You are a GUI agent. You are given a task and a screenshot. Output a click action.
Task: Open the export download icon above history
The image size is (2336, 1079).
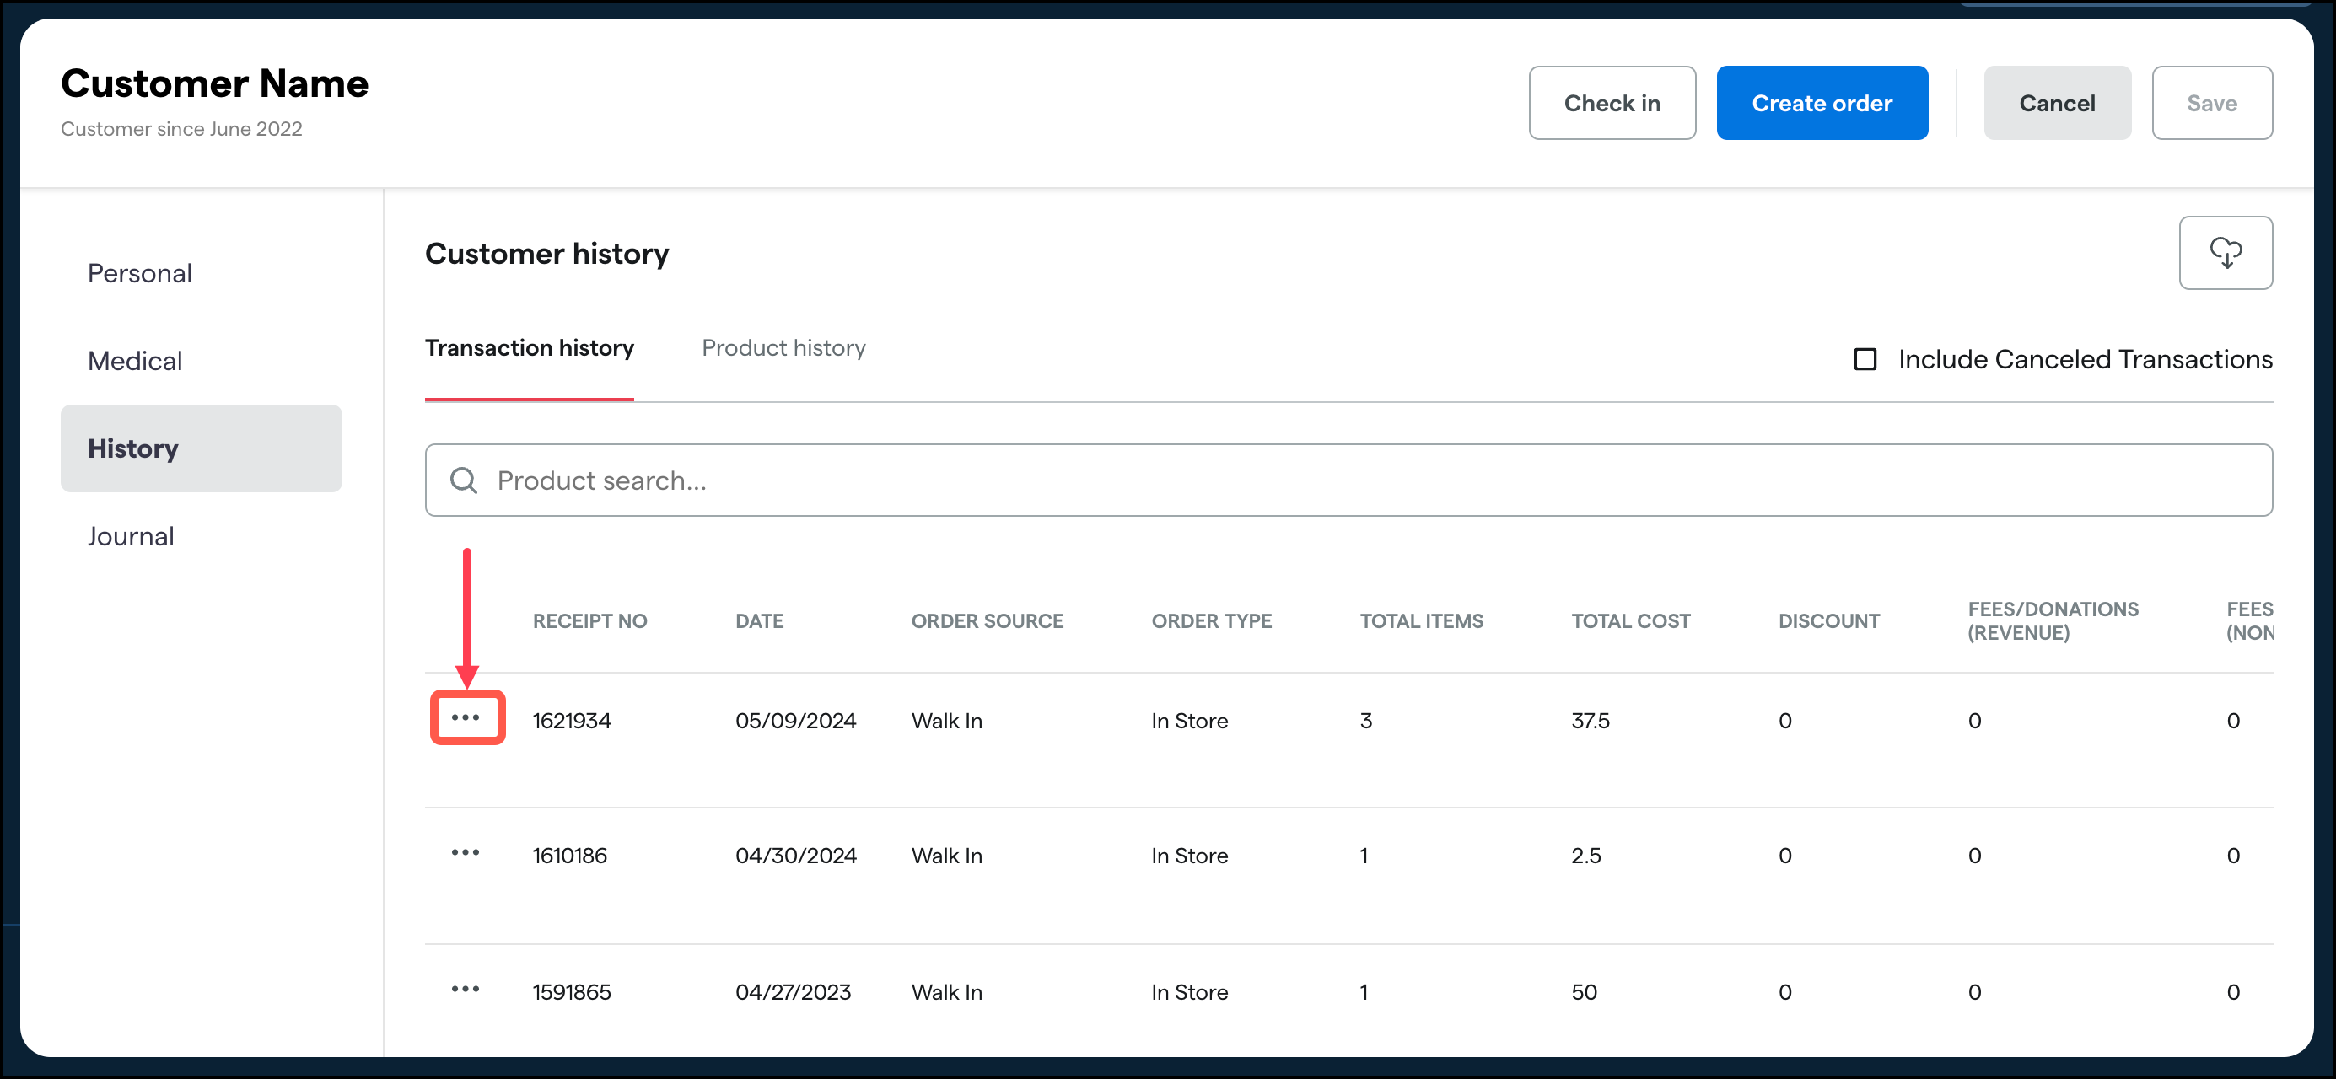point(2226,253)
